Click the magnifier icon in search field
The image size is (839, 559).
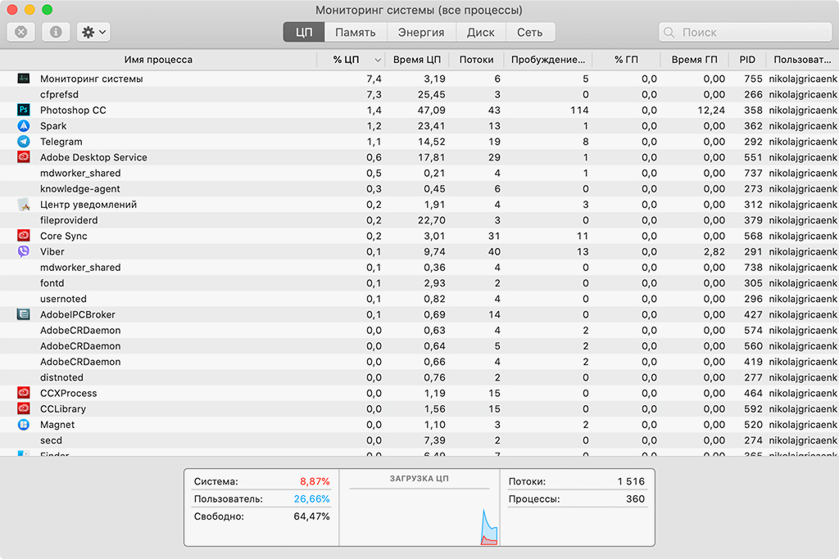coord(669,32)
